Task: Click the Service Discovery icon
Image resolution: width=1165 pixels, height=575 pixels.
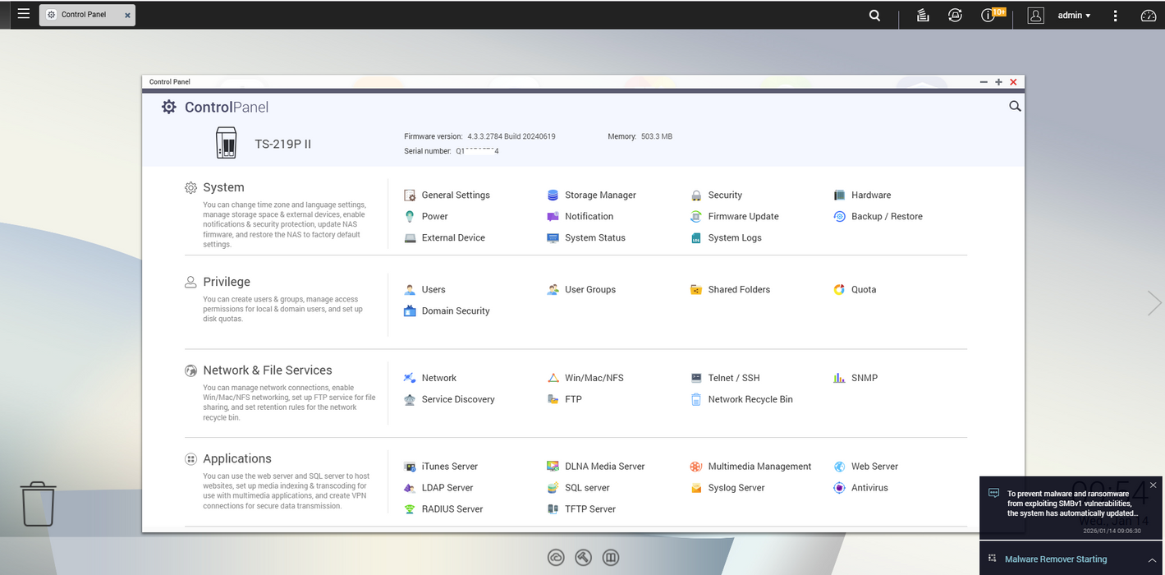Action: (410, 399)
